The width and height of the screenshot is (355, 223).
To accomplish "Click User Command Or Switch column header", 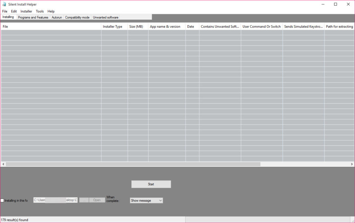I will point(261,27).
